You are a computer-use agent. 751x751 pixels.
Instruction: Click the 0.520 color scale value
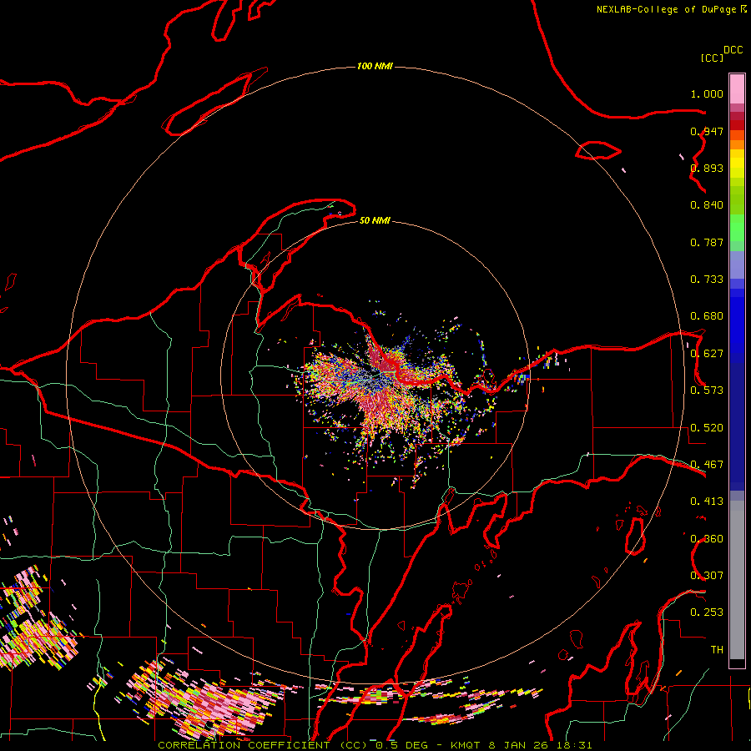707,428
